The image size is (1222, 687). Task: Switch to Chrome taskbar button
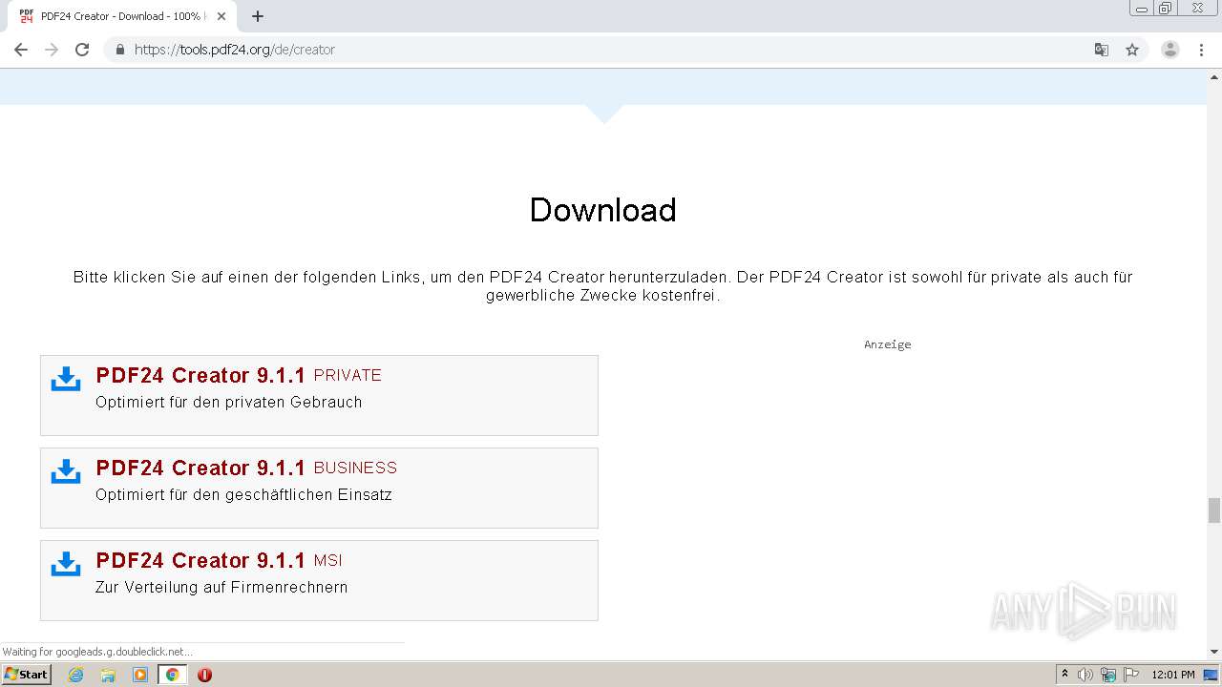[172, 675]
